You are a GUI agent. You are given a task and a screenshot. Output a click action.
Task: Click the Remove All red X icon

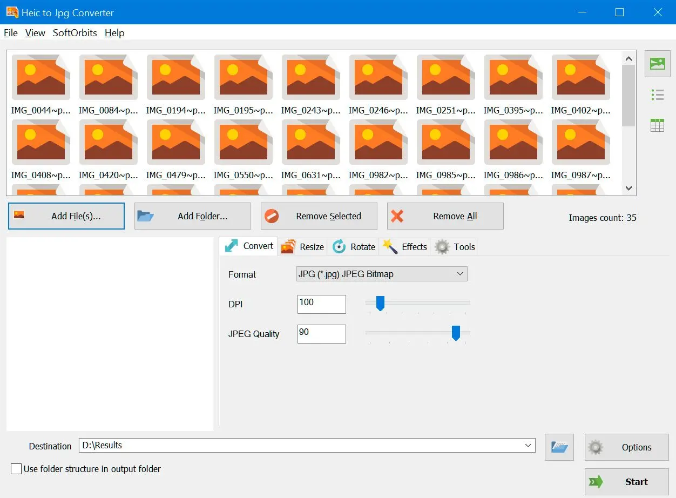click(x=398, y=216)
